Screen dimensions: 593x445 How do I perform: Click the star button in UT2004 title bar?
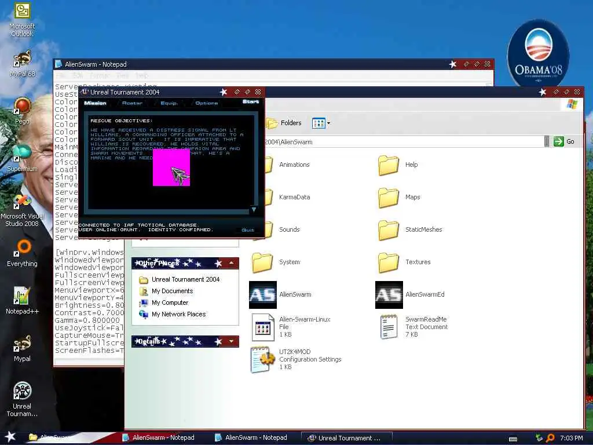pyautogui.click(x=224, y=92)
